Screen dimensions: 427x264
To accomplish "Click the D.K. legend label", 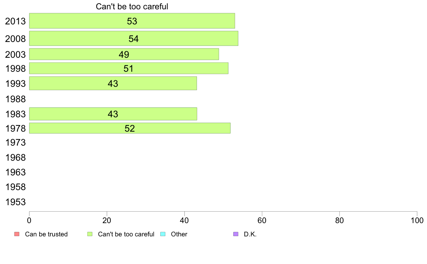I will point(250,234).
